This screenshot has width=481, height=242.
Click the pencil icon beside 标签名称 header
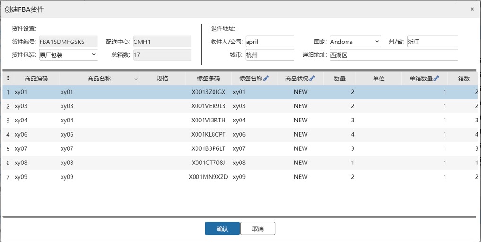(x=266, y=78)
